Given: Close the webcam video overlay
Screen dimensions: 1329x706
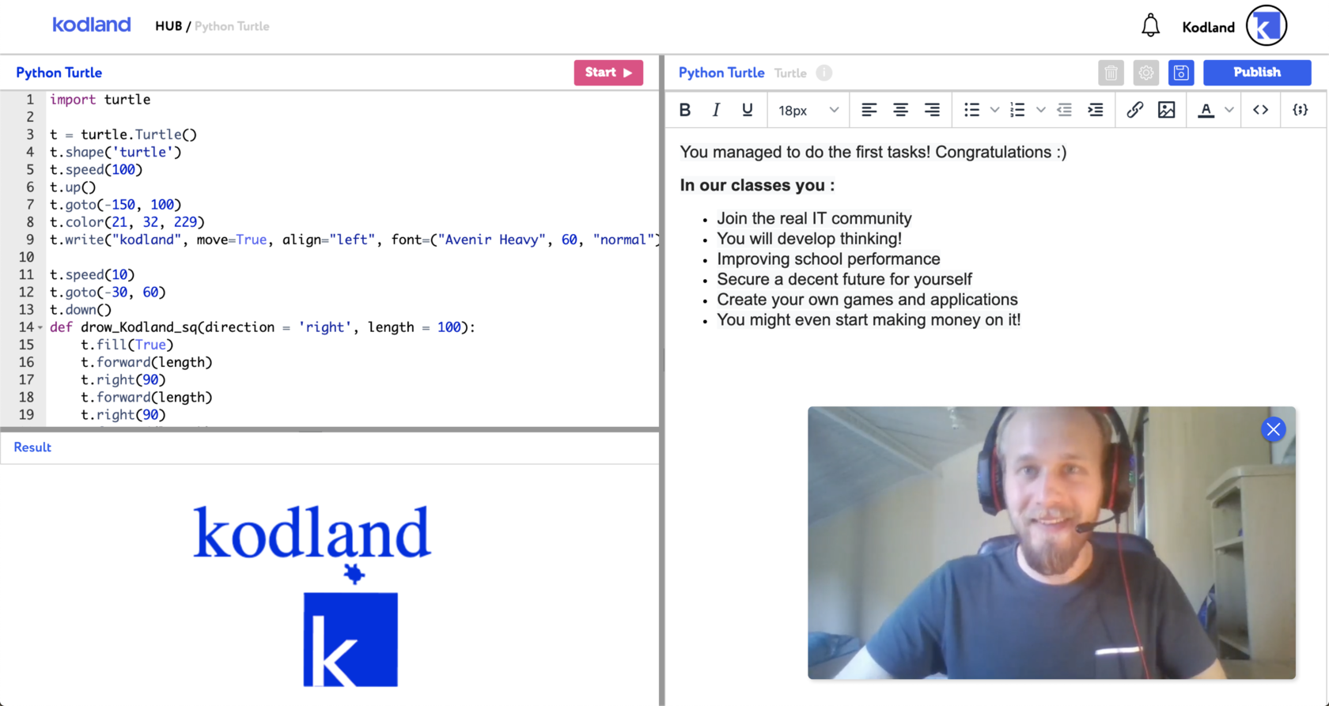Looking at the screenshot, I should tap(1273, 429).
